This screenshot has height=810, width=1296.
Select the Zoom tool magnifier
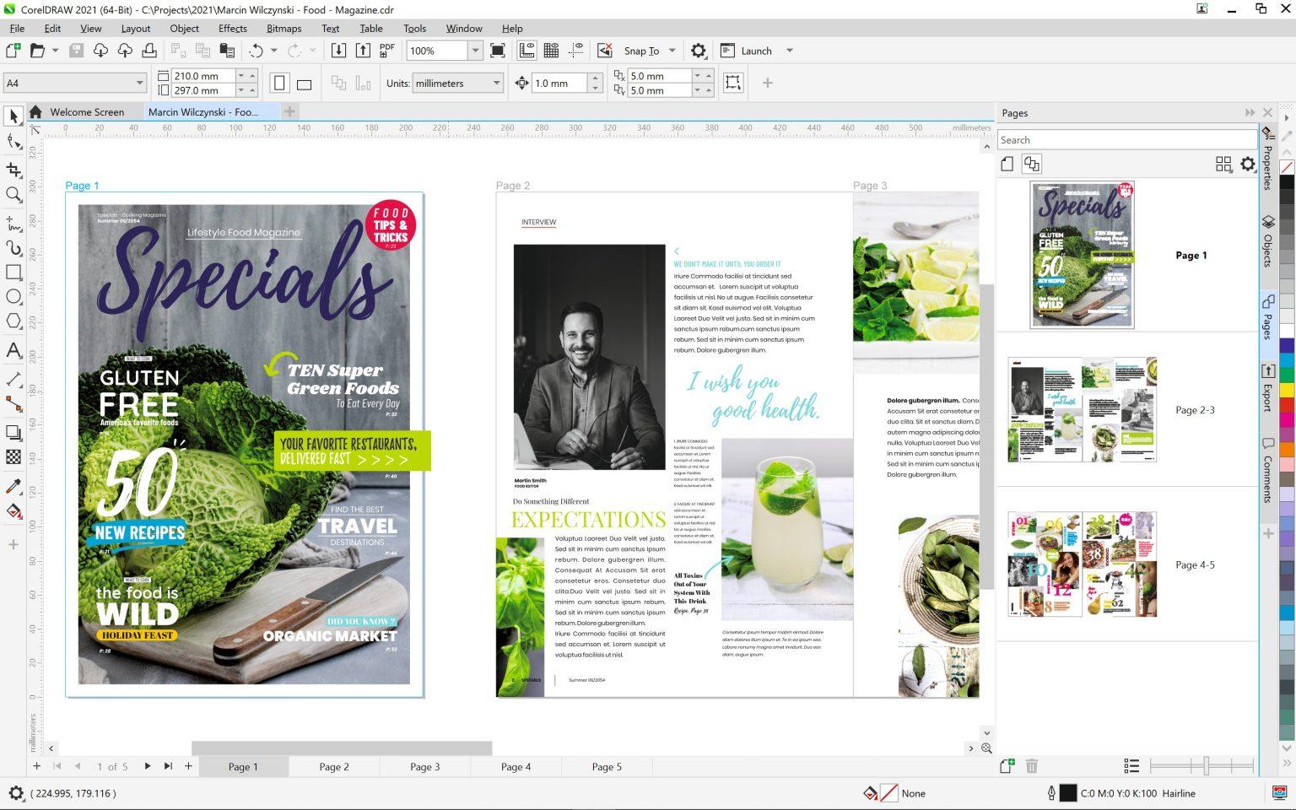point(13,195)
